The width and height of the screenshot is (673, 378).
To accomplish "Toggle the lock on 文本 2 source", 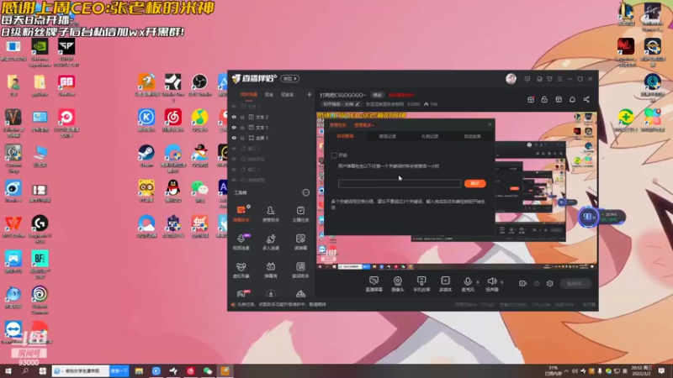I will (242, 117).
